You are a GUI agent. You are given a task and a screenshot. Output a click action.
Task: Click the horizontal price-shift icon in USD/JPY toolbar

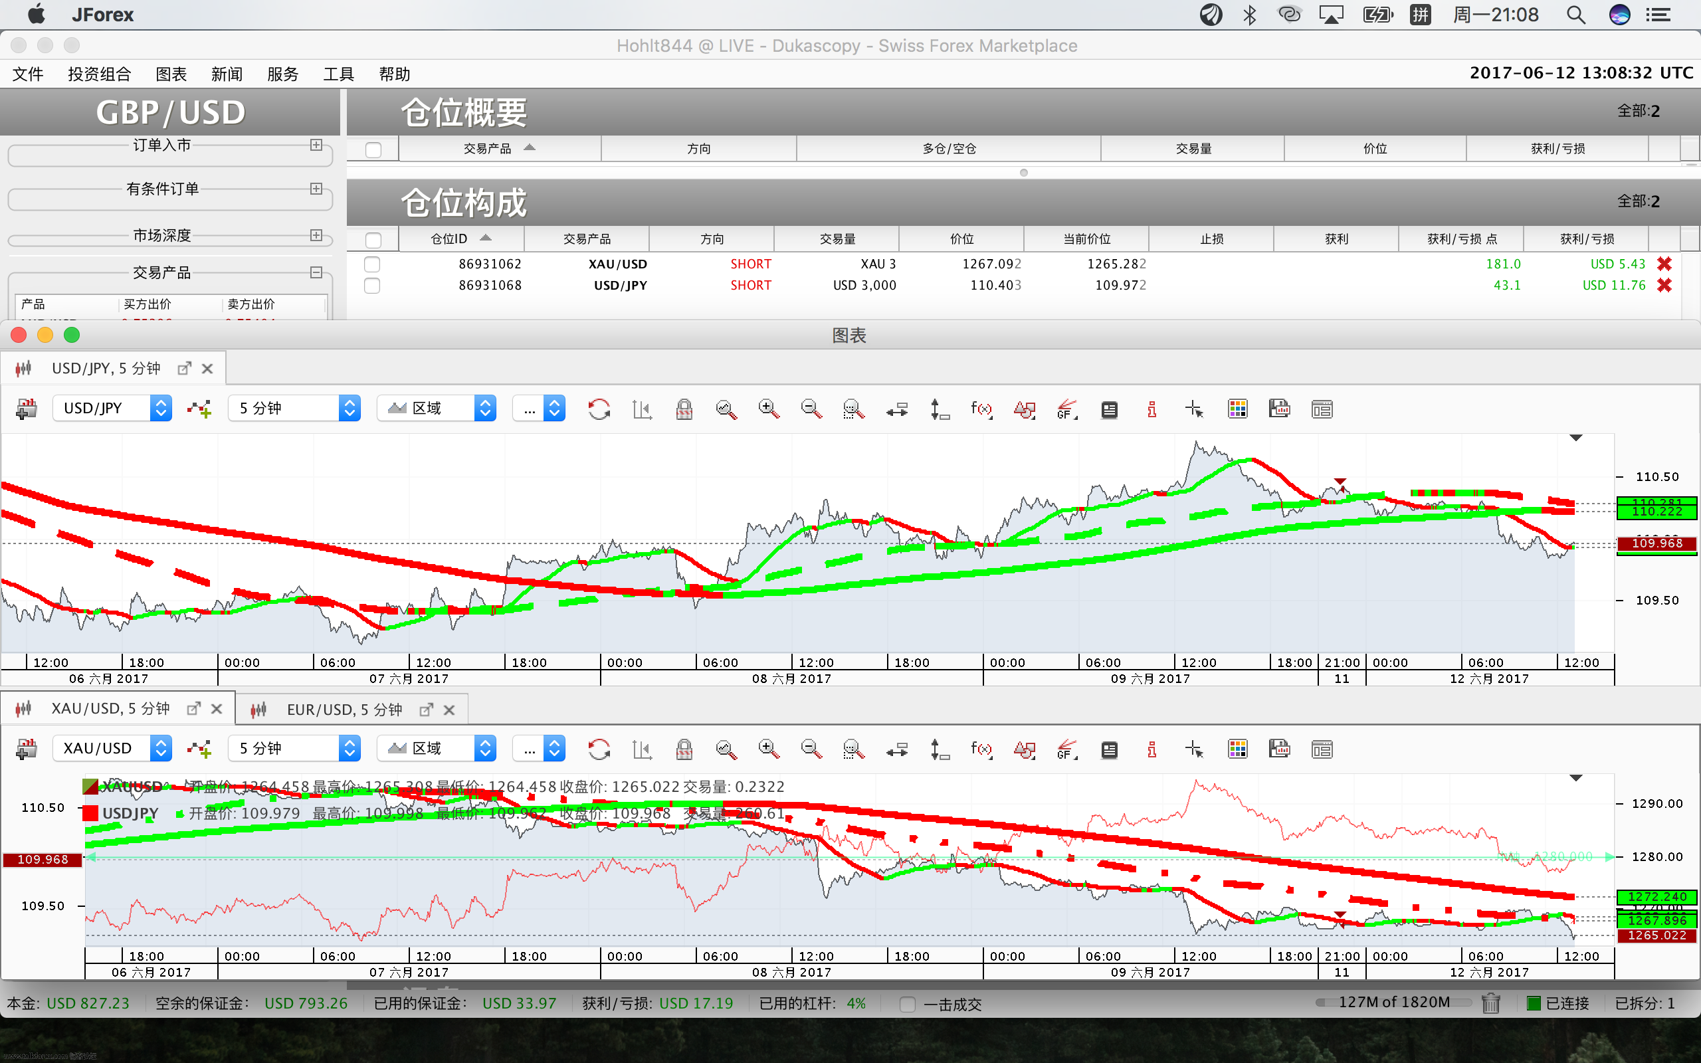click(897, 409)
